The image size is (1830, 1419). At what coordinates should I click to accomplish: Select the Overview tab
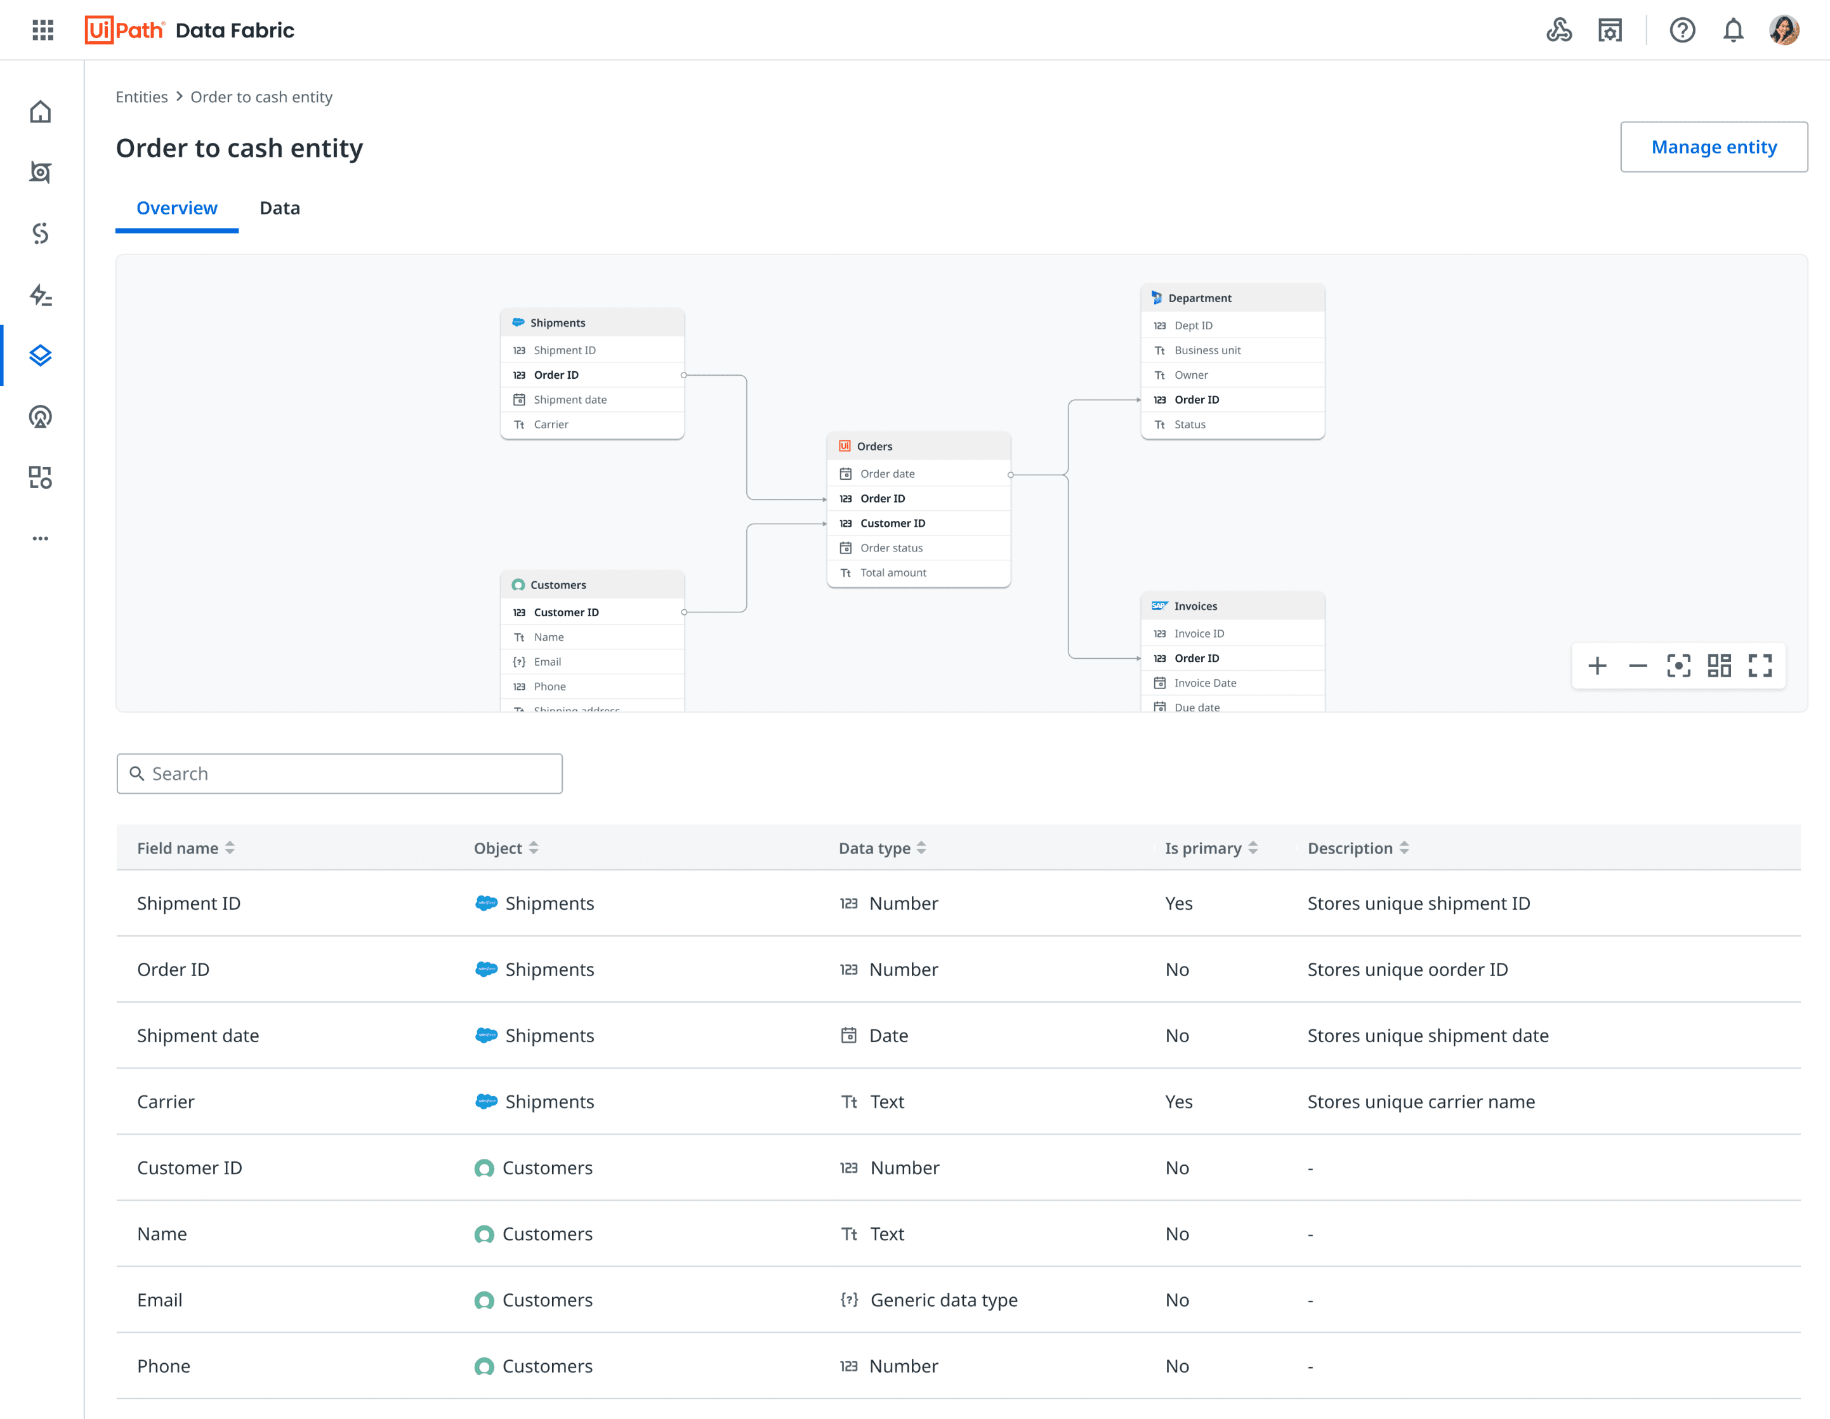click(x=177, y=208)
